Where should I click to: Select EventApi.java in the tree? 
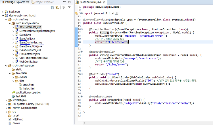point(27,39)
